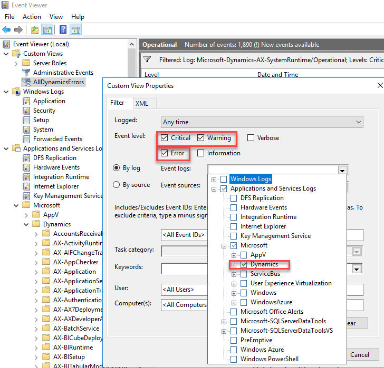384x368 pixels.
Task: Click the Keywords field
Action: (x=184, y=268)
